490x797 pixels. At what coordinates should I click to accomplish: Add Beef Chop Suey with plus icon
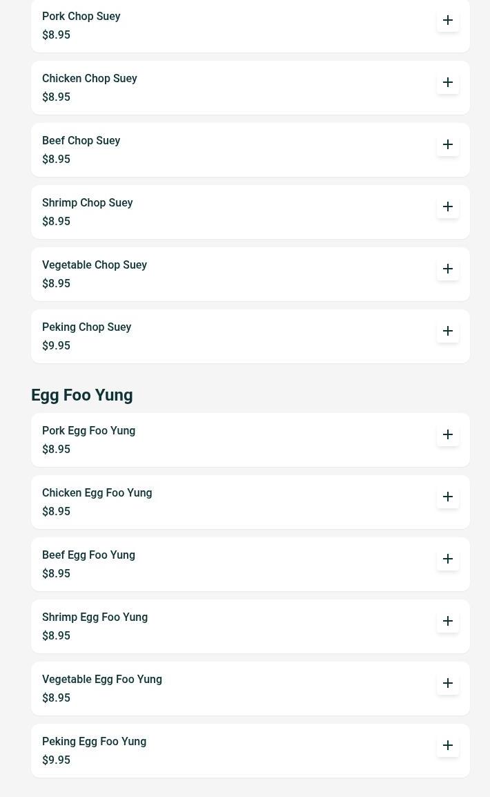(x=447, y=144)
